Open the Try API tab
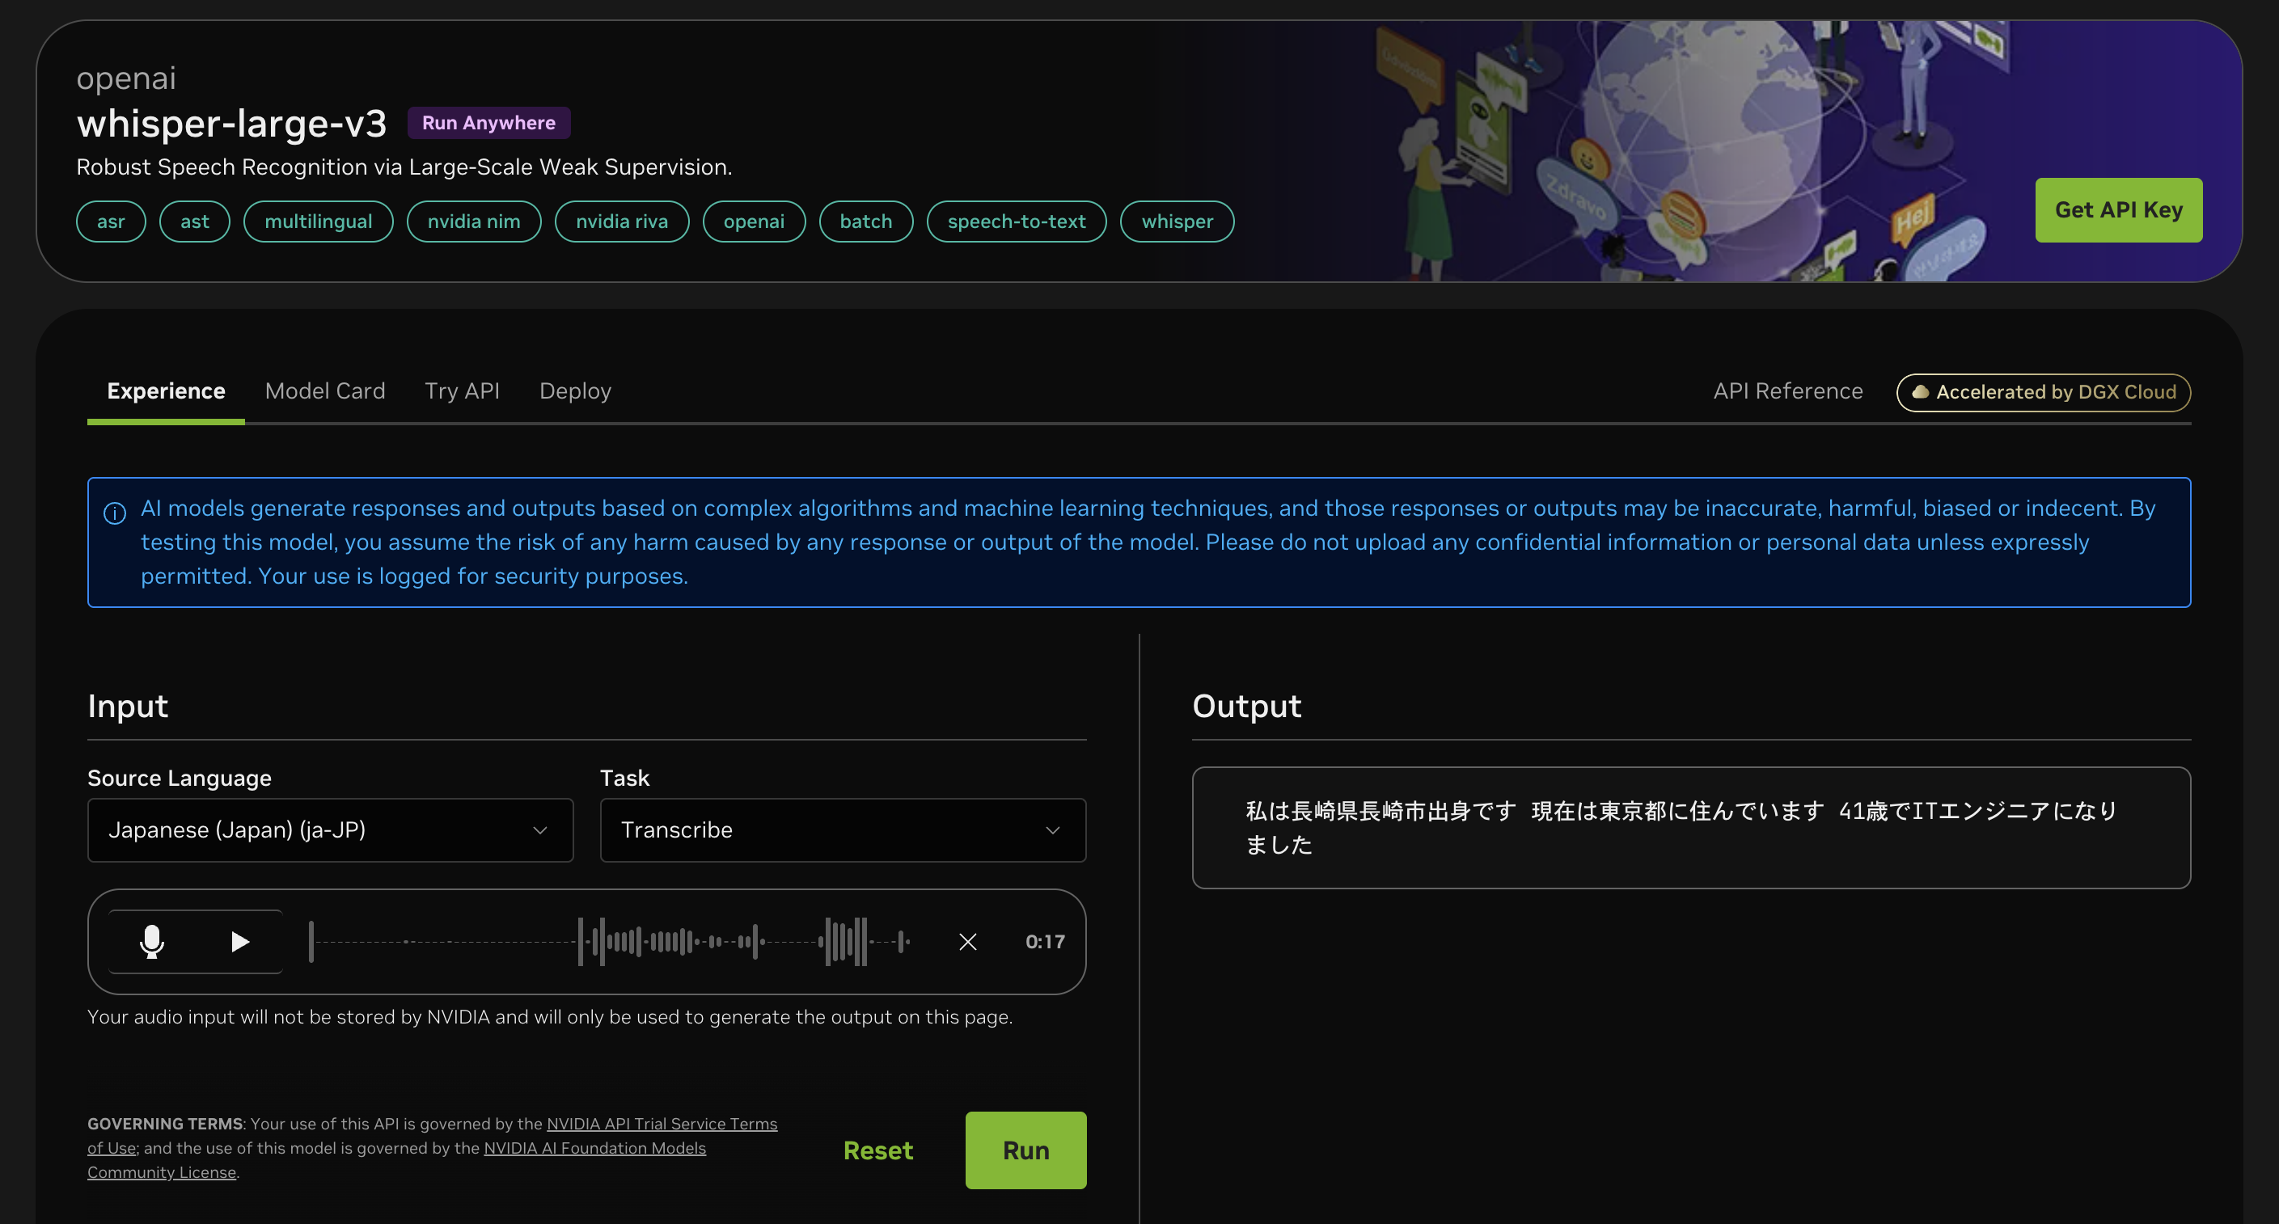Viewport: 2279px width, 1224px height. 462,391
